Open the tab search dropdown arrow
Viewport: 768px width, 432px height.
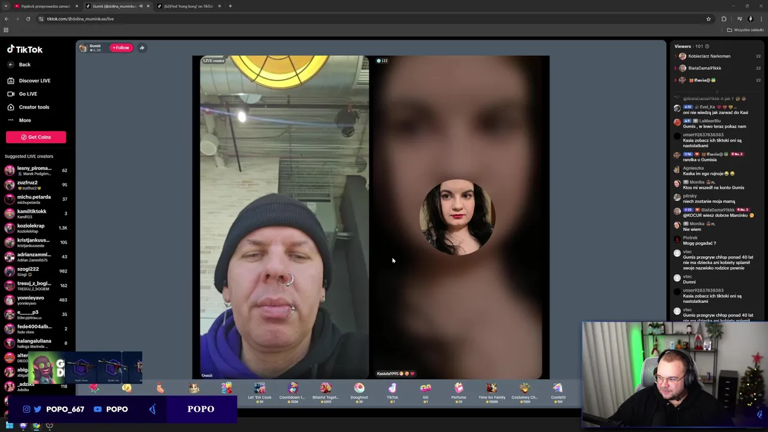pos(5,6)
